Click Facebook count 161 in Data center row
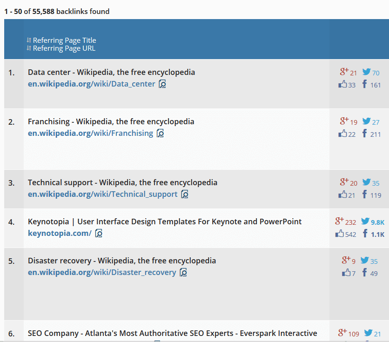 coord(376,85)
